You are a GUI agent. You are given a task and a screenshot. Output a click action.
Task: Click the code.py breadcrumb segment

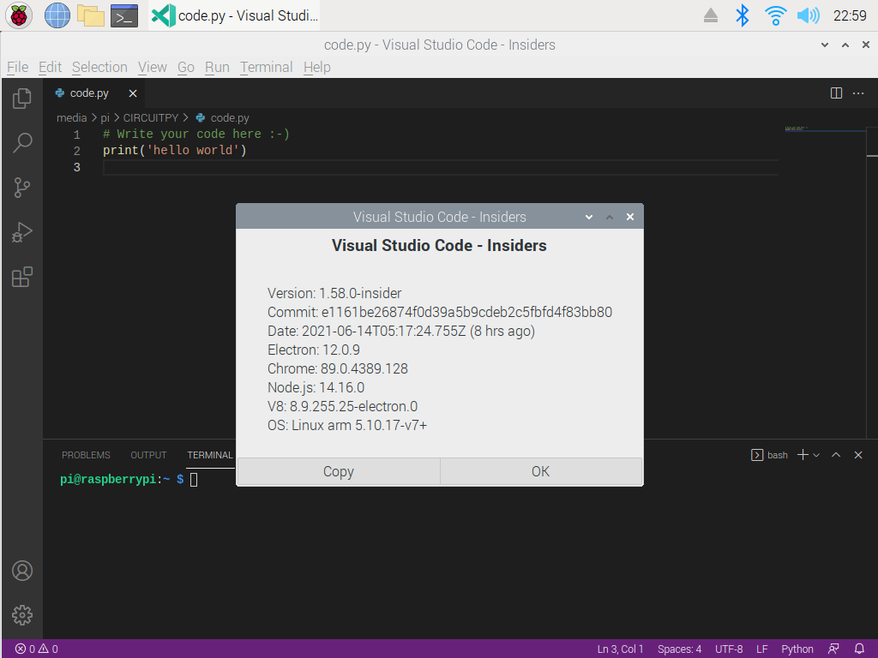coord(223,117)
